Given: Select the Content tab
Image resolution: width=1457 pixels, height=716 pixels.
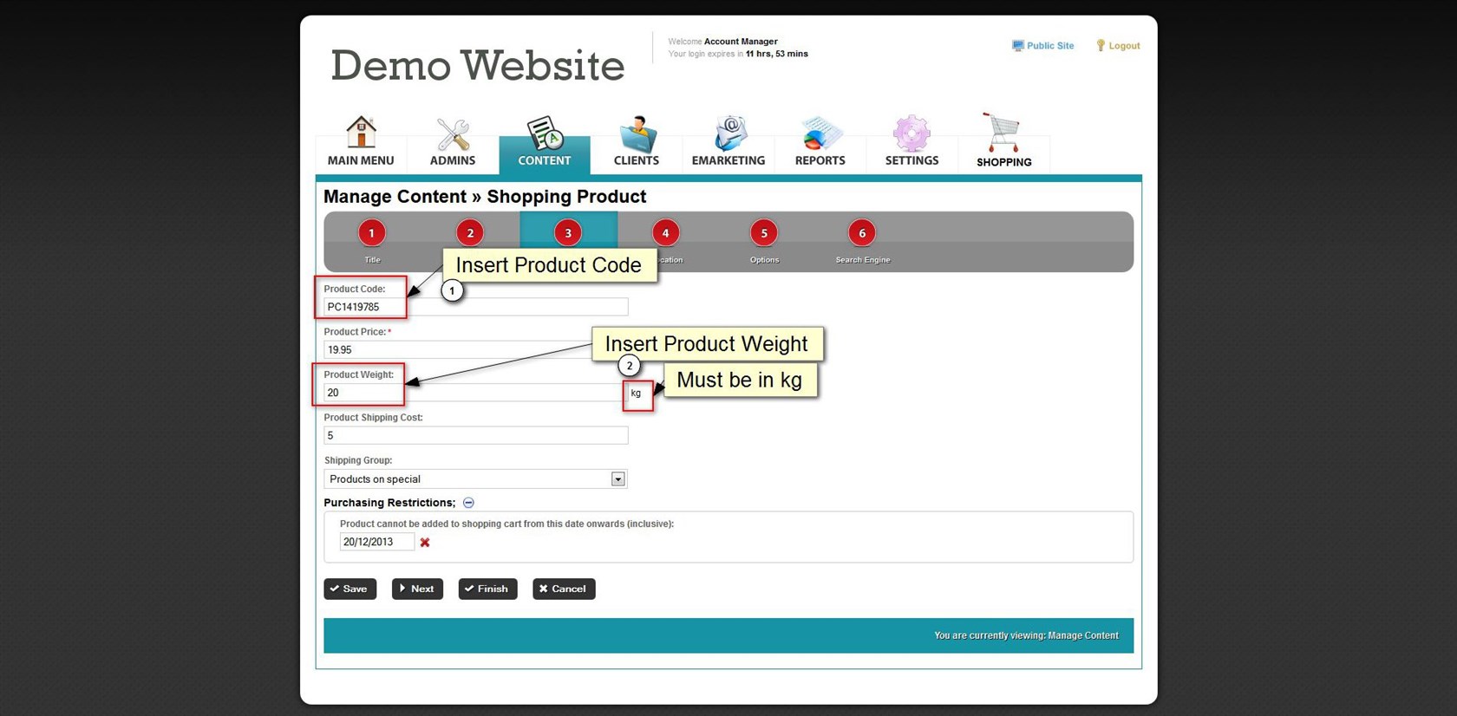Looking at the screenshot, I should 545,143.
